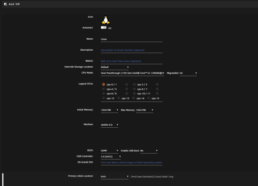
Task: Check the cpu 14 checkbox
Action: pyautogui.click(x=134, y=98)
